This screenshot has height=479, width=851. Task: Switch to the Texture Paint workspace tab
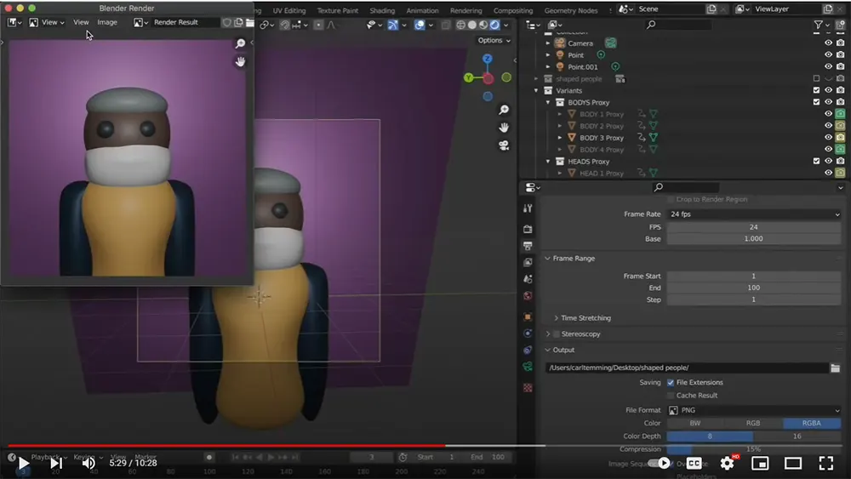coord(337,10)
